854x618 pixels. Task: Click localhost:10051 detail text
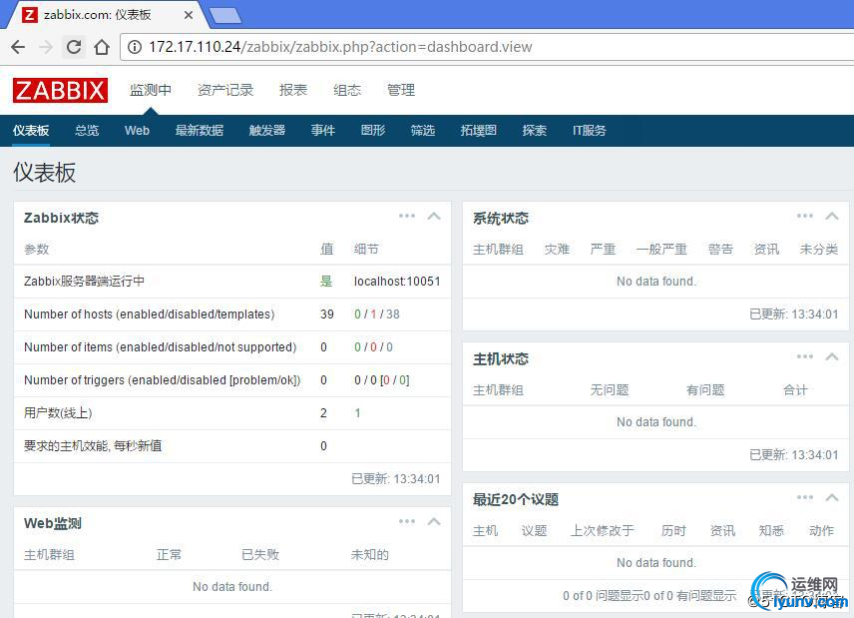(x=397, y=282)
